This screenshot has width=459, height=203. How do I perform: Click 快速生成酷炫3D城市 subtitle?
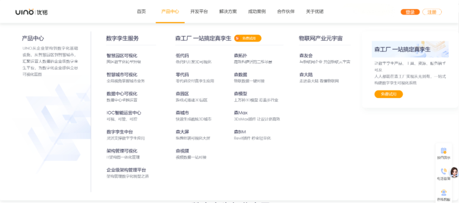tap(193, 119)
